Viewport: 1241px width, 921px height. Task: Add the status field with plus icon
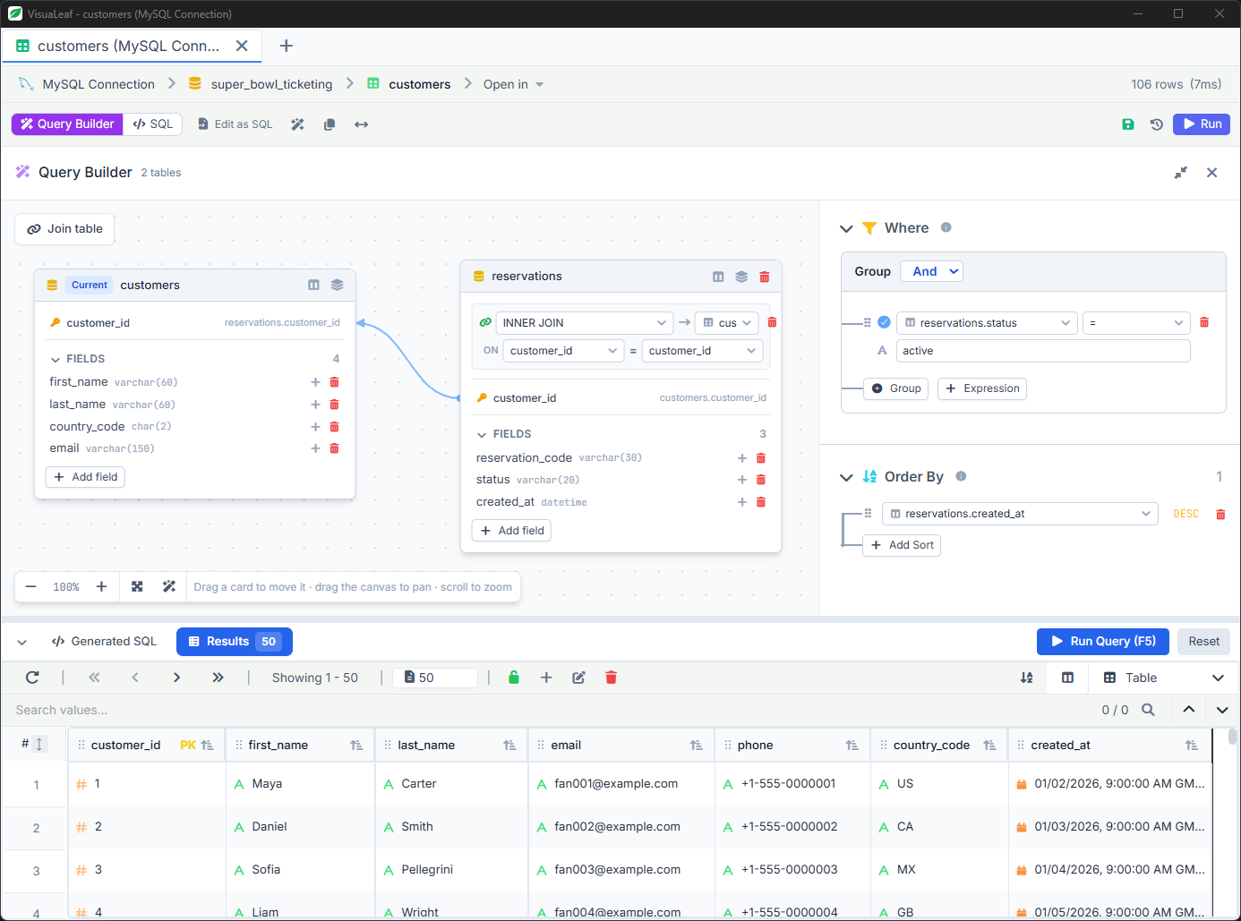point(742,480)
